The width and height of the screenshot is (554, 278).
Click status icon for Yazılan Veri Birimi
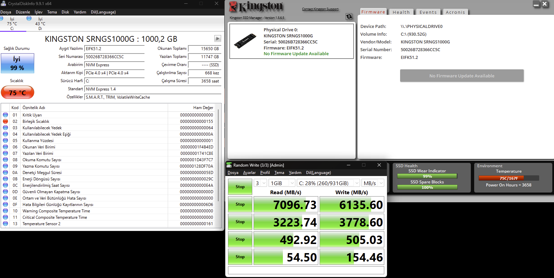(x=5, y=153)
